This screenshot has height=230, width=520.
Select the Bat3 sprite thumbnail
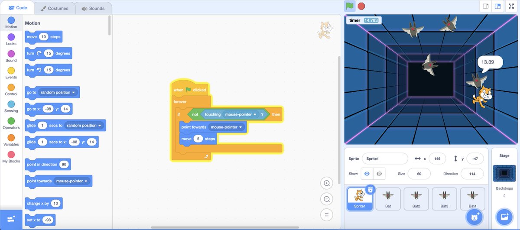pos(444,199)
